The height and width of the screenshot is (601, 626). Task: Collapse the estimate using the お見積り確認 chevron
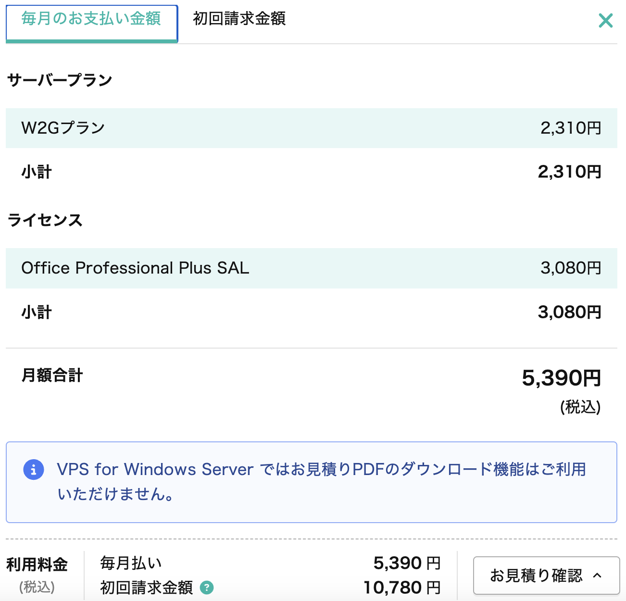[x=597, y=576]
